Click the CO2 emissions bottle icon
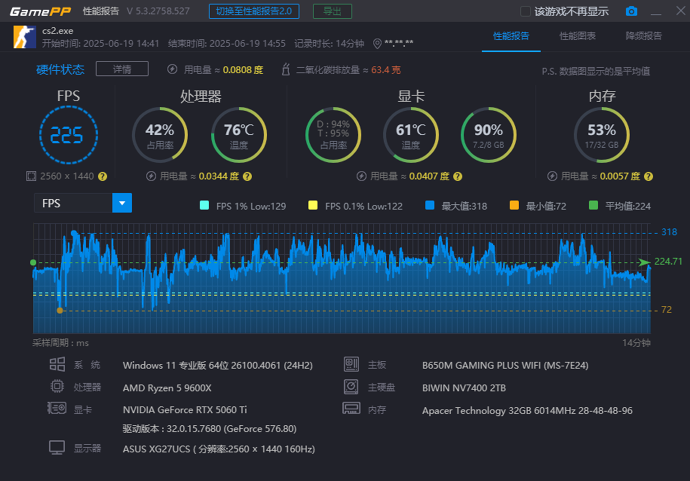The image size is (690, 481). pos(286,69)
